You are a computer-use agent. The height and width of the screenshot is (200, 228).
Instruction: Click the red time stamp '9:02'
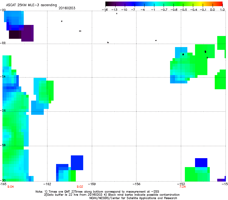80,187
